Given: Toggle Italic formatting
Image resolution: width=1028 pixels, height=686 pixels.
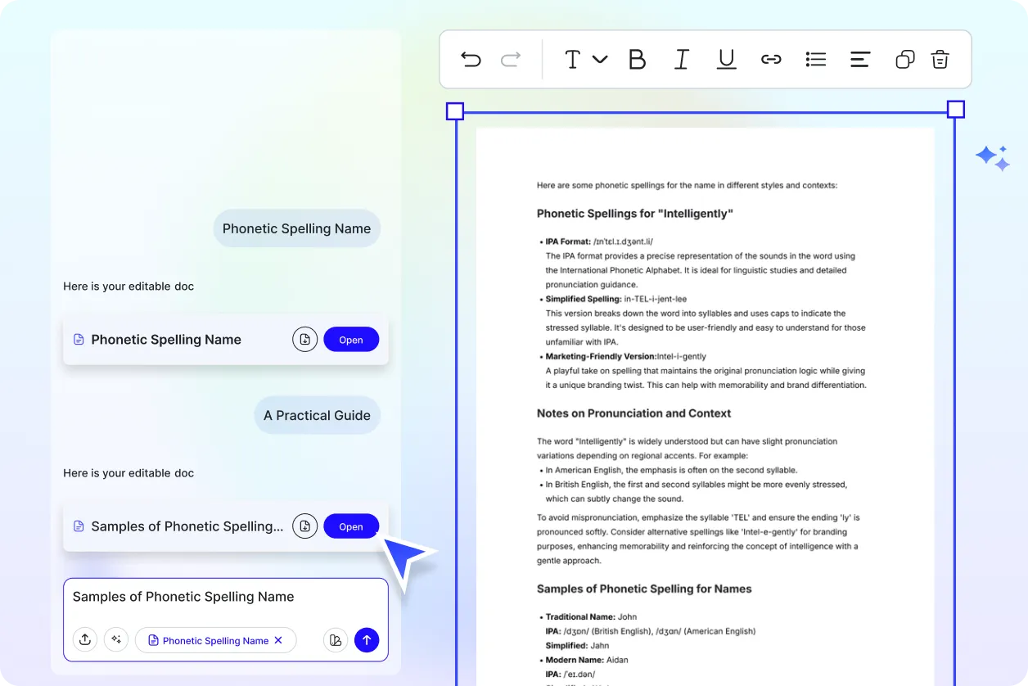Looking at the screenshot, I should (681, 59).
